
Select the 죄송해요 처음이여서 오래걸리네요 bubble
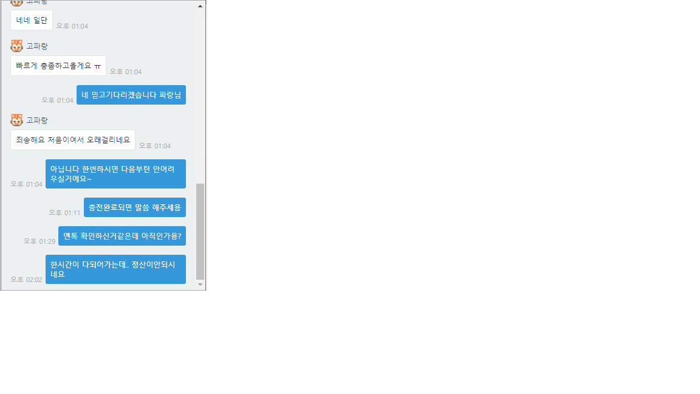[73, 140]
